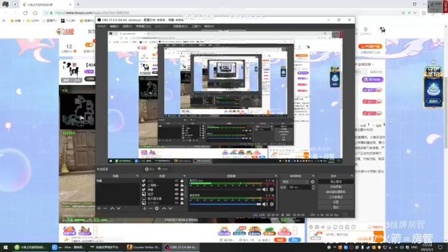Toggle the lock on the display capture source
This screenshot has height=252, width=448.
coord(182,198)
